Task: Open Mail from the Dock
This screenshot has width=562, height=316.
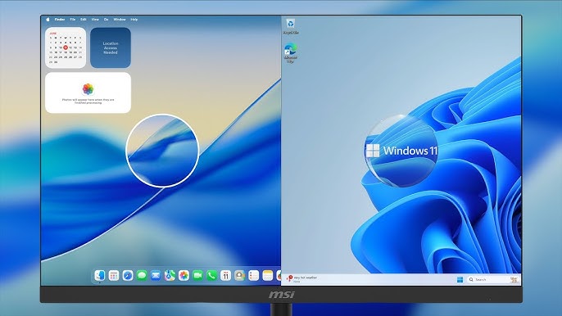Action: pyautogui.click(x=156, y=275)
